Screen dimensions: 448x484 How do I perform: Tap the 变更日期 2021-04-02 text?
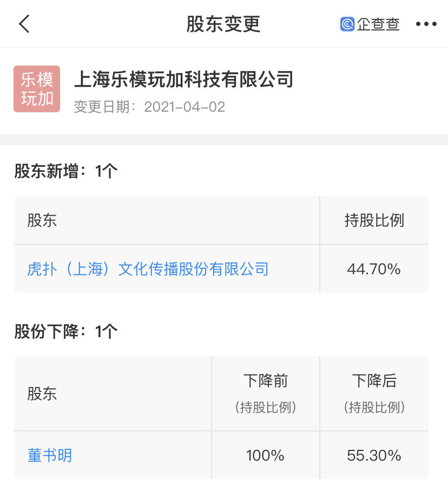(x=149, y=107)
